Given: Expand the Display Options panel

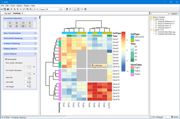Looking at the screenshot, I should coord(35,49).
